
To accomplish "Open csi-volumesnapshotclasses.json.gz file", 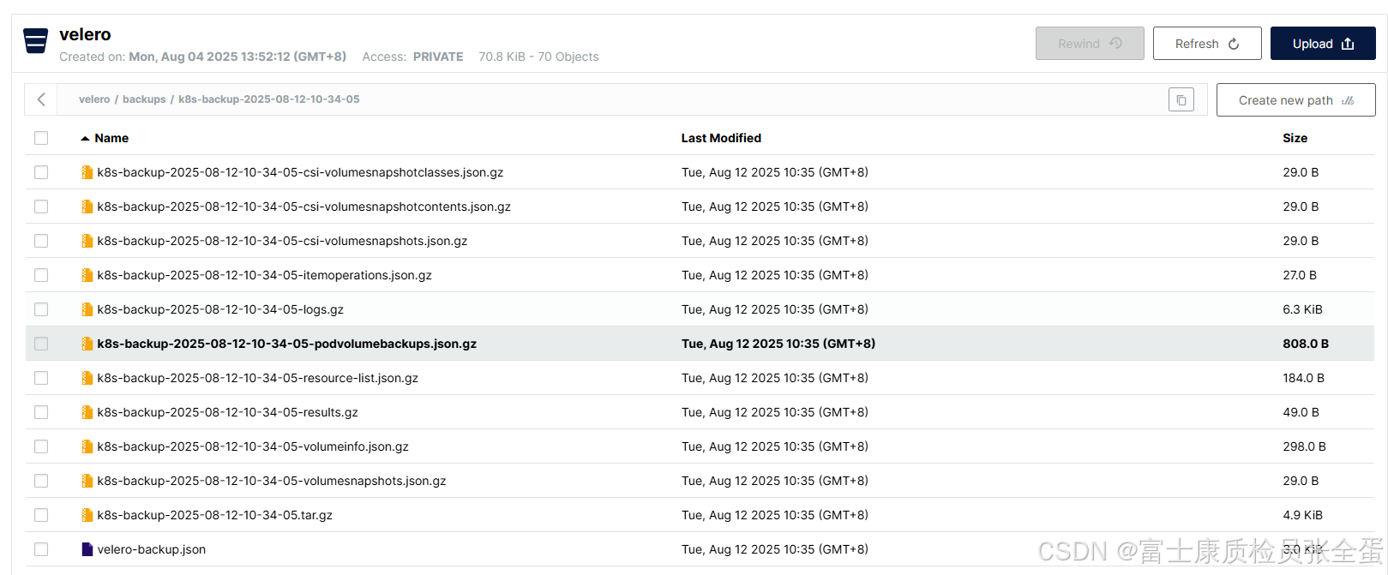I will coord(300,172).
